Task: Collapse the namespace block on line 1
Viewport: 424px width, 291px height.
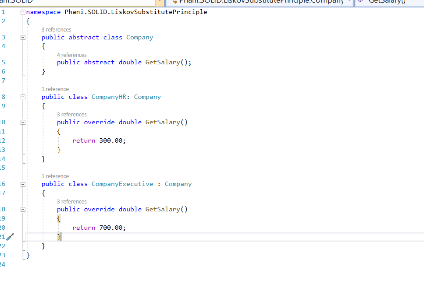Action: 23,12
